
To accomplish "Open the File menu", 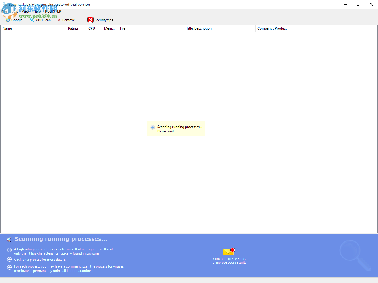I will click(x=4, y=11).
